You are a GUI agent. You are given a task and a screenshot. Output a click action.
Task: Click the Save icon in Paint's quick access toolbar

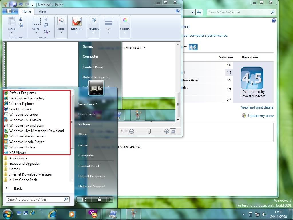(14, 5)
